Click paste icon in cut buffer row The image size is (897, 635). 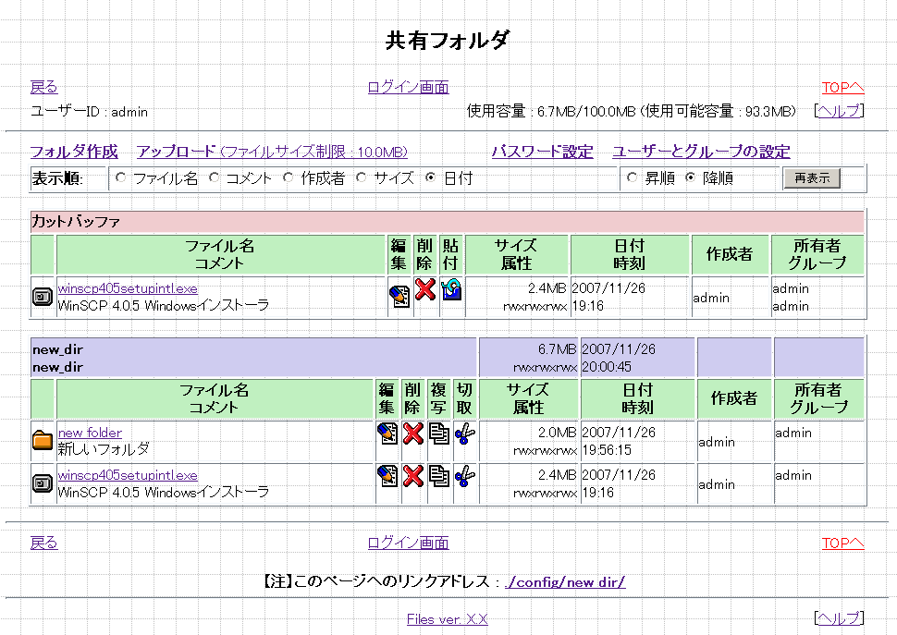click(x=451, y=290)
